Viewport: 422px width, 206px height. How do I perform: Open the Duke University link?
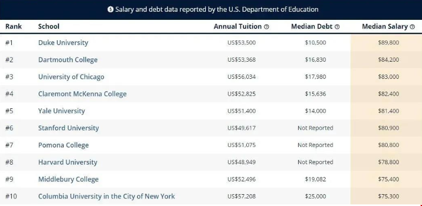(x=63, y=42)
